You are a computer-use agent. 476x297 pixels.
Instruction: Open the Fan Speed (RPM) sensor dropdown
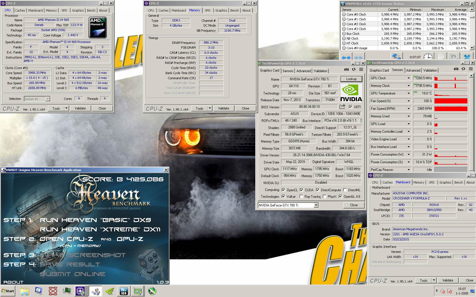click(x=409, y=109)
